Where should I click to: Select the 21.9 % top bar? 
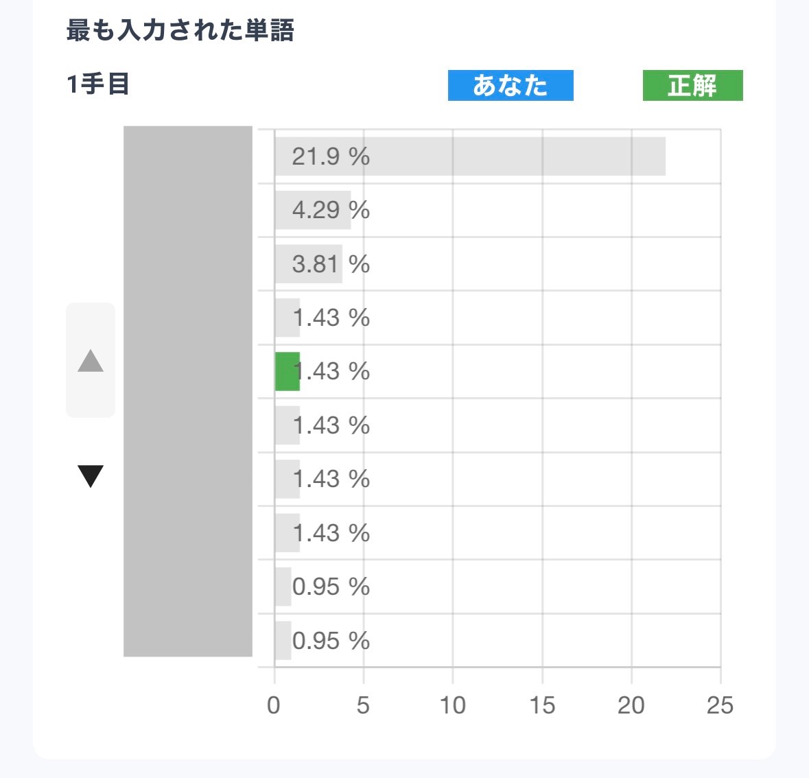[x=470, y=156]
